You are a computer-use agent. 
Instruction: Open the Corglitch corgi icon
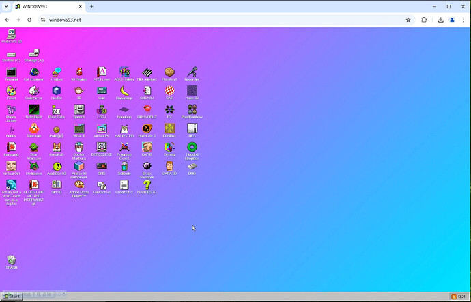coord(57,148)
